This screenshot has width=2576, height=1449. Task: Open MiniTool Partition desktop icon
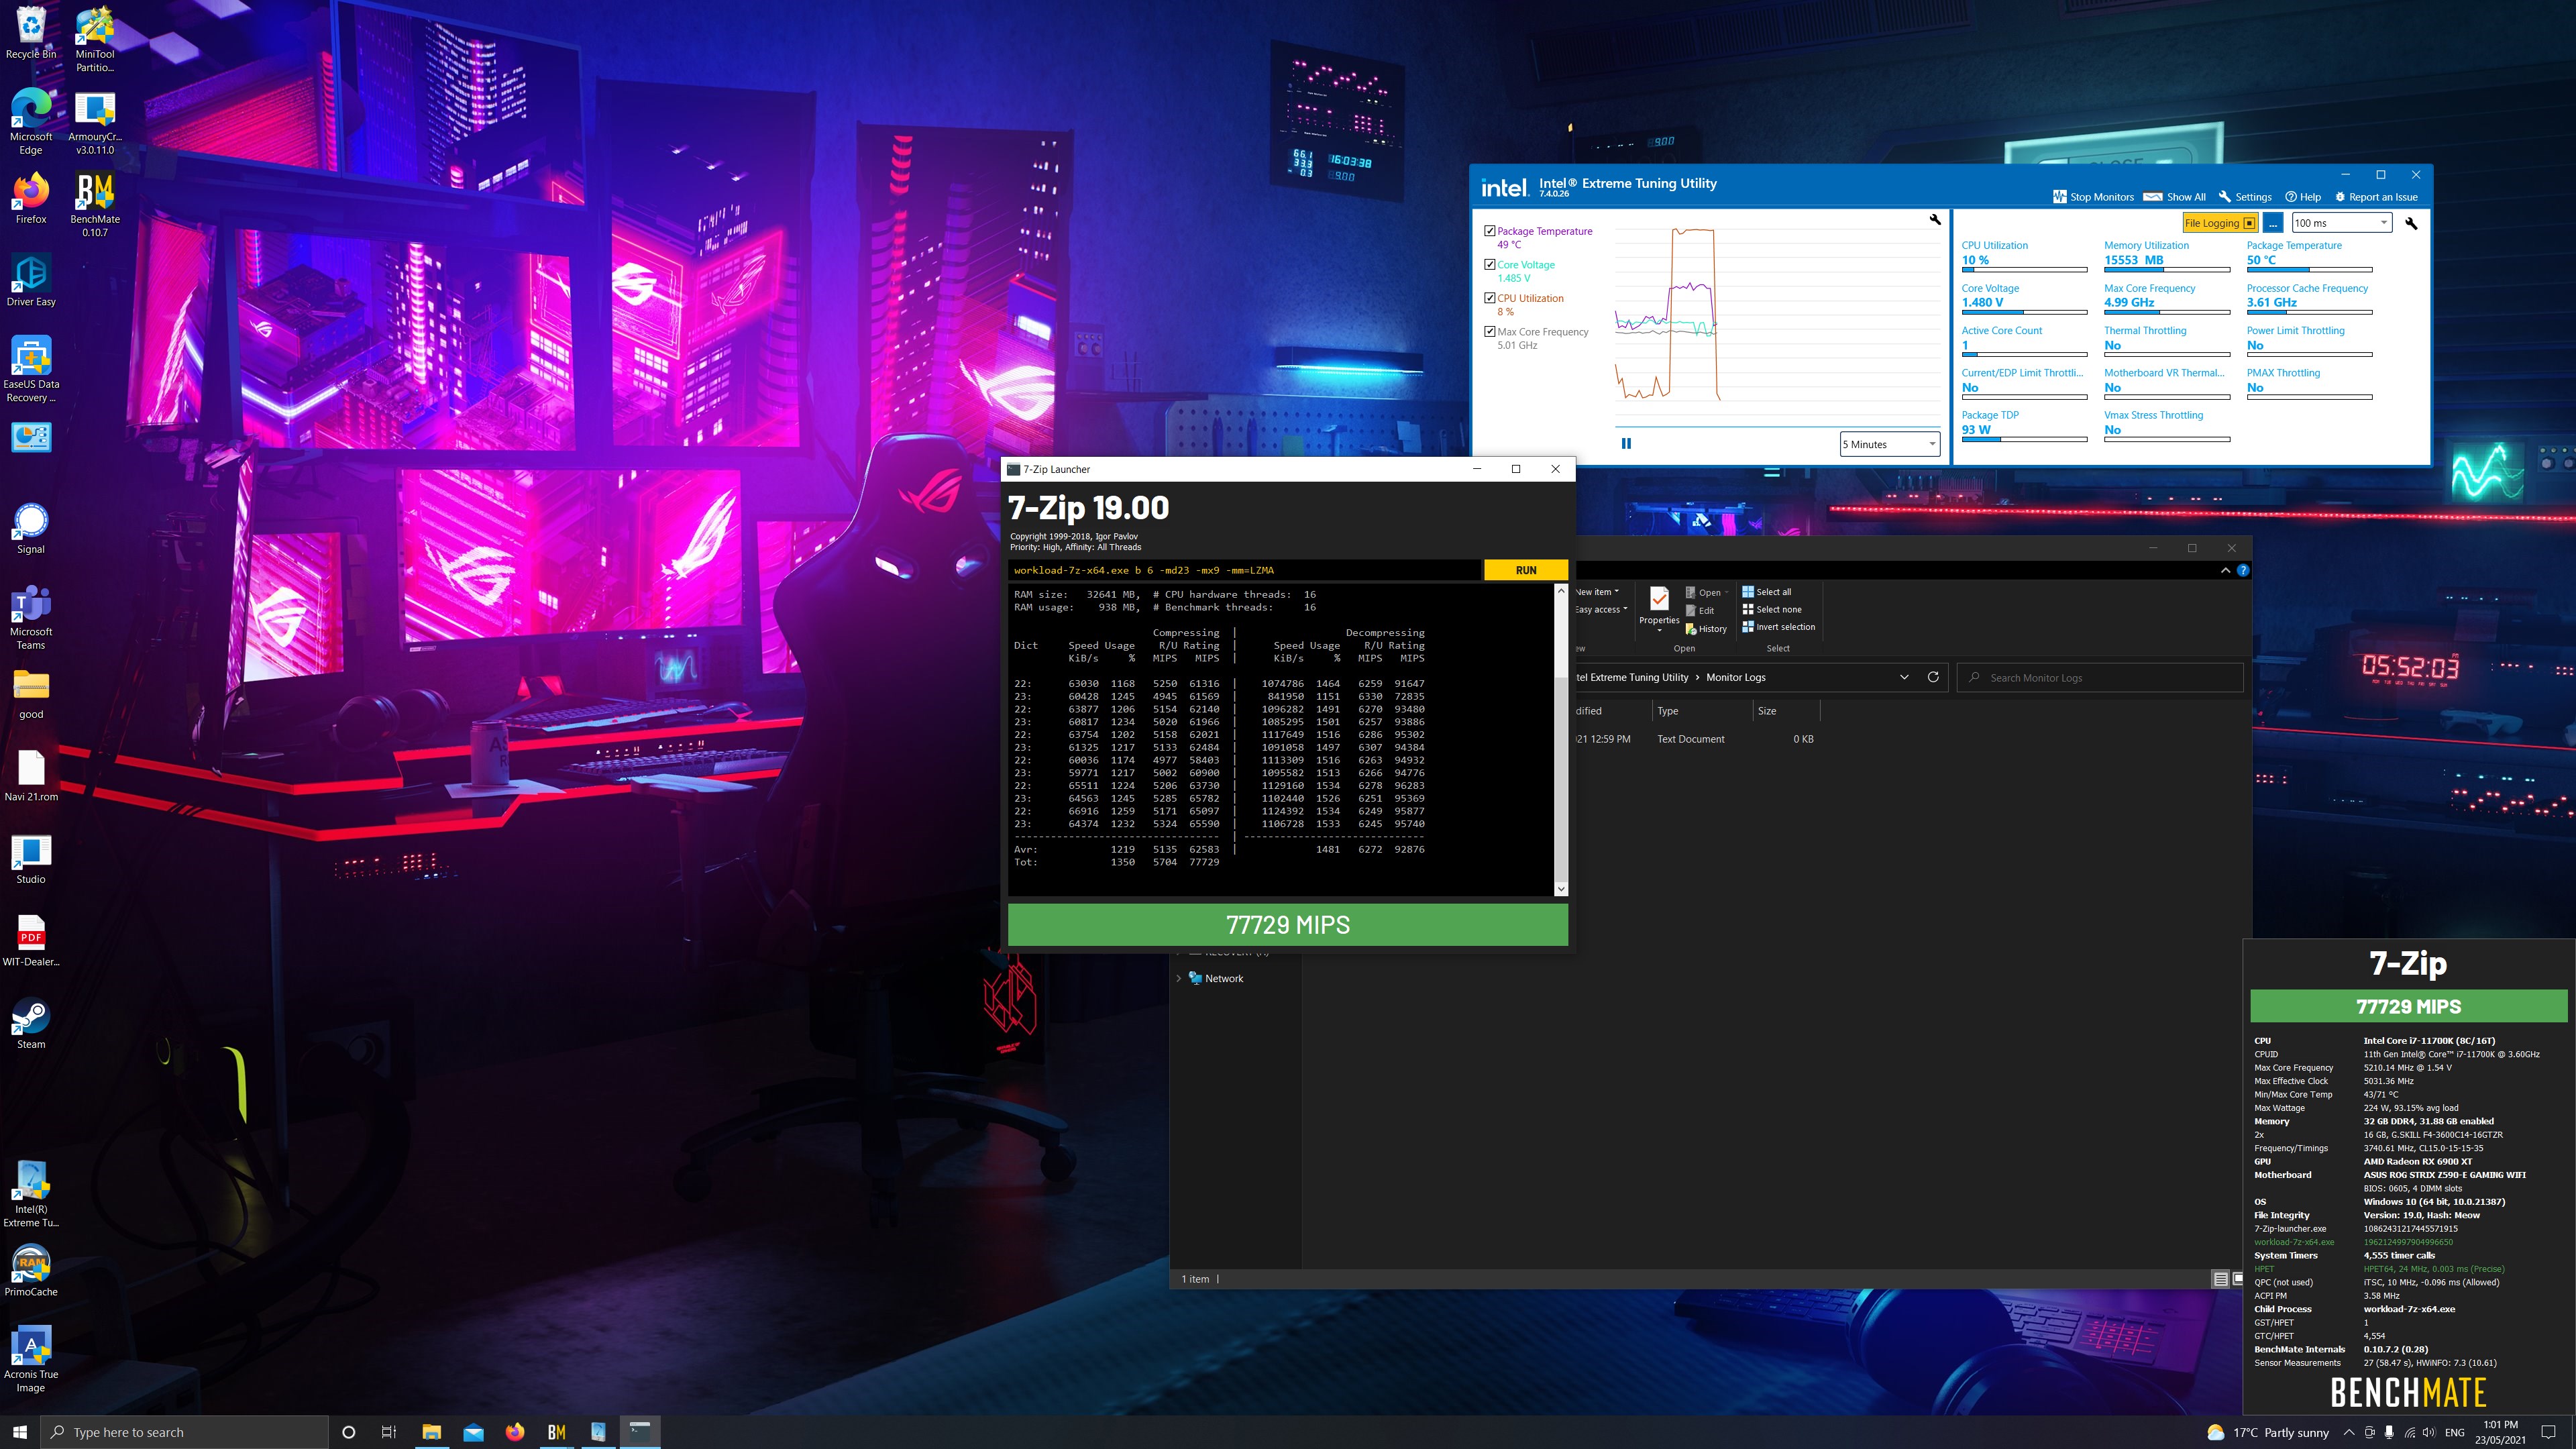coord(95,40)
